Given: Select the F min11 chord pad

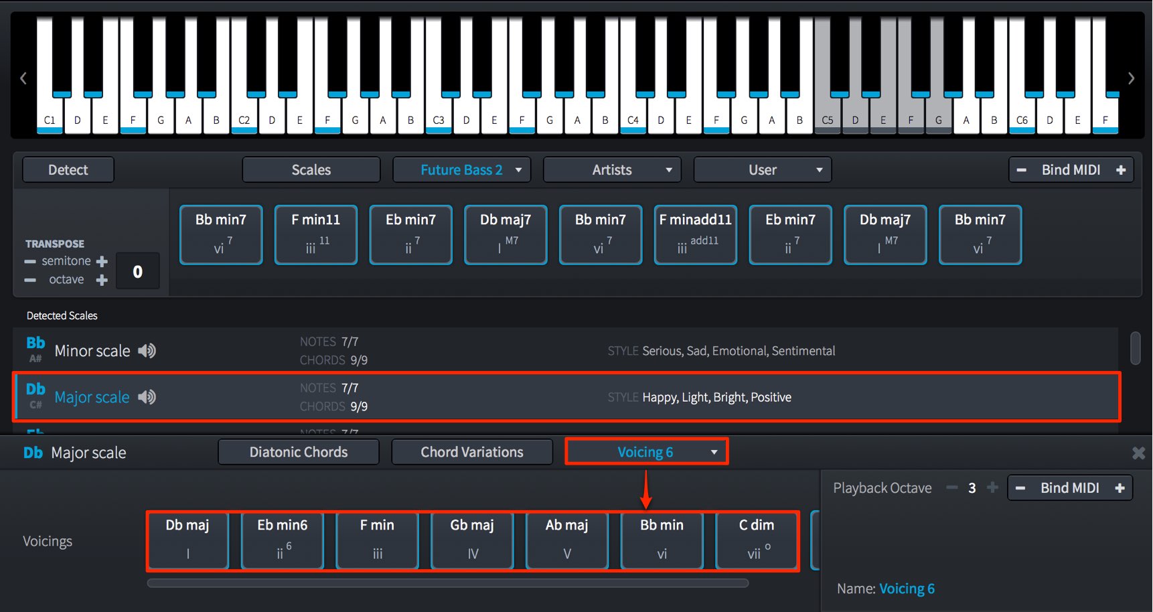Looking at the screenshot, I should point(316,235).
